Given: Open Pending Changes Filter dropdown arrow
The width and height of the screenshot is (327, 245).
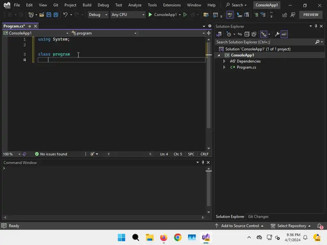Looking at the screenshot, I should pyautogui.click(x=234, y=34).
